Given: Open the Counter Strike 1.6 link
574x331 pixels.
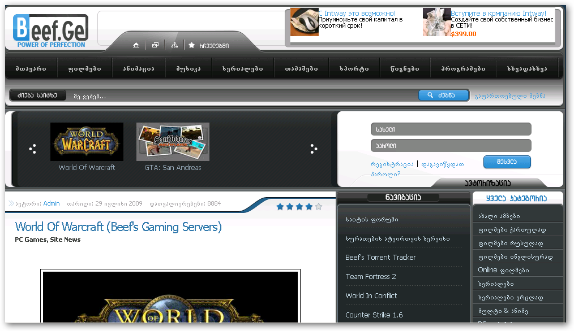Looking at the screenshot, I should coord(374,315).
